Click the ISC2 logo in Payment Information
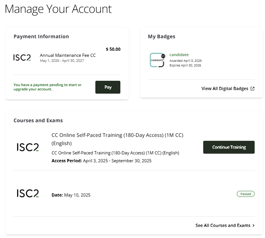Screen dimensions: 265x238 pyautogui.click(x=22, y=57)
